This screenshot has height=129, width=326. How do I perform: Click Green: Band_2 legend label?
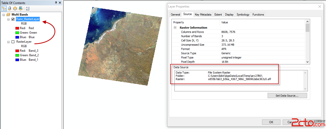(29, 55)
